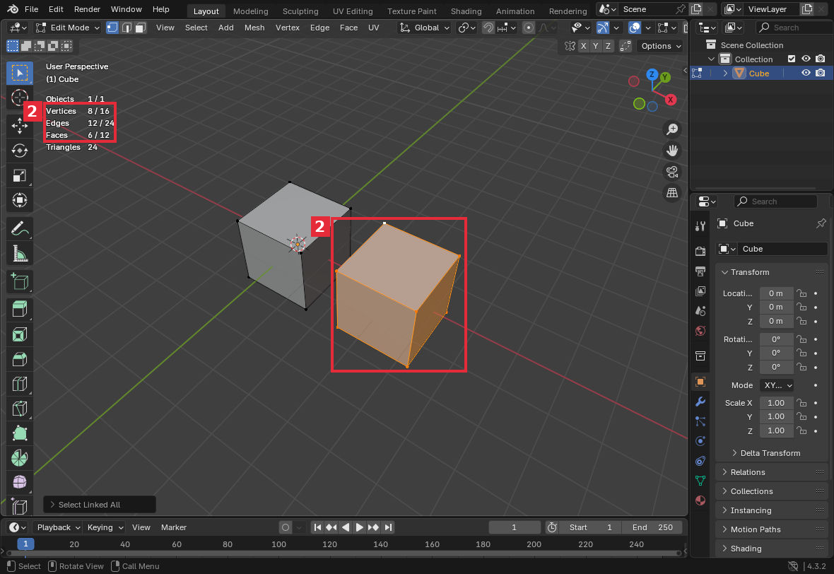
Task: Activate the Rotate tool
Action: [20, 151]
